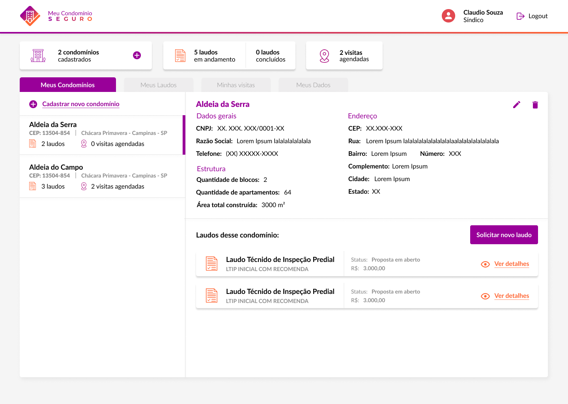568x404 pixels.
Task: Click the pencil edit icon for Aldeia da Serra
Action: (x=516, y=105)
